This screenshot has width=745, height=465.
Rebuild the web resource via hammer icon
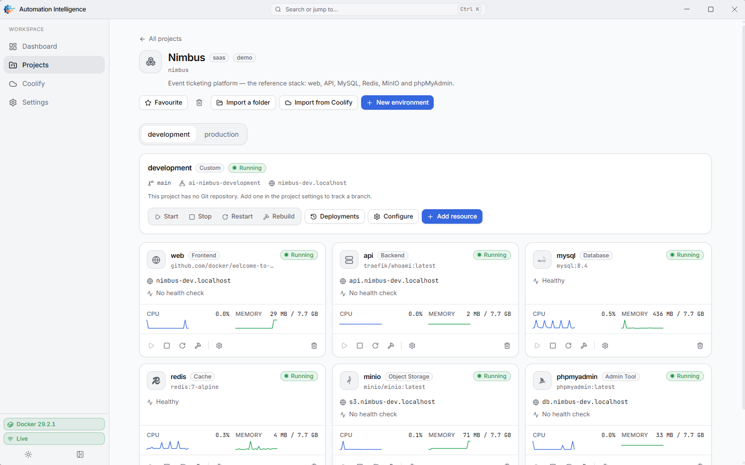click(198, 345)
